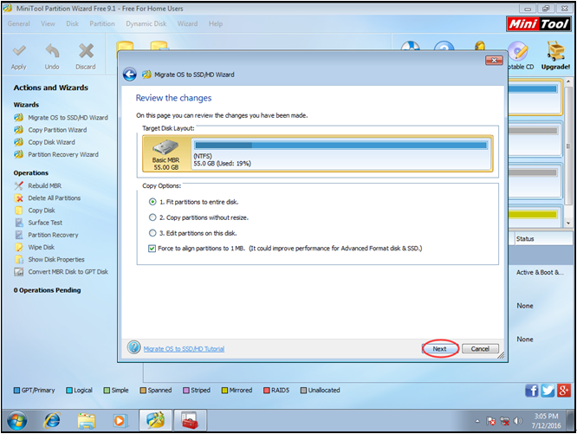Open the Dynamic Disk menu

tap(146, 23)
